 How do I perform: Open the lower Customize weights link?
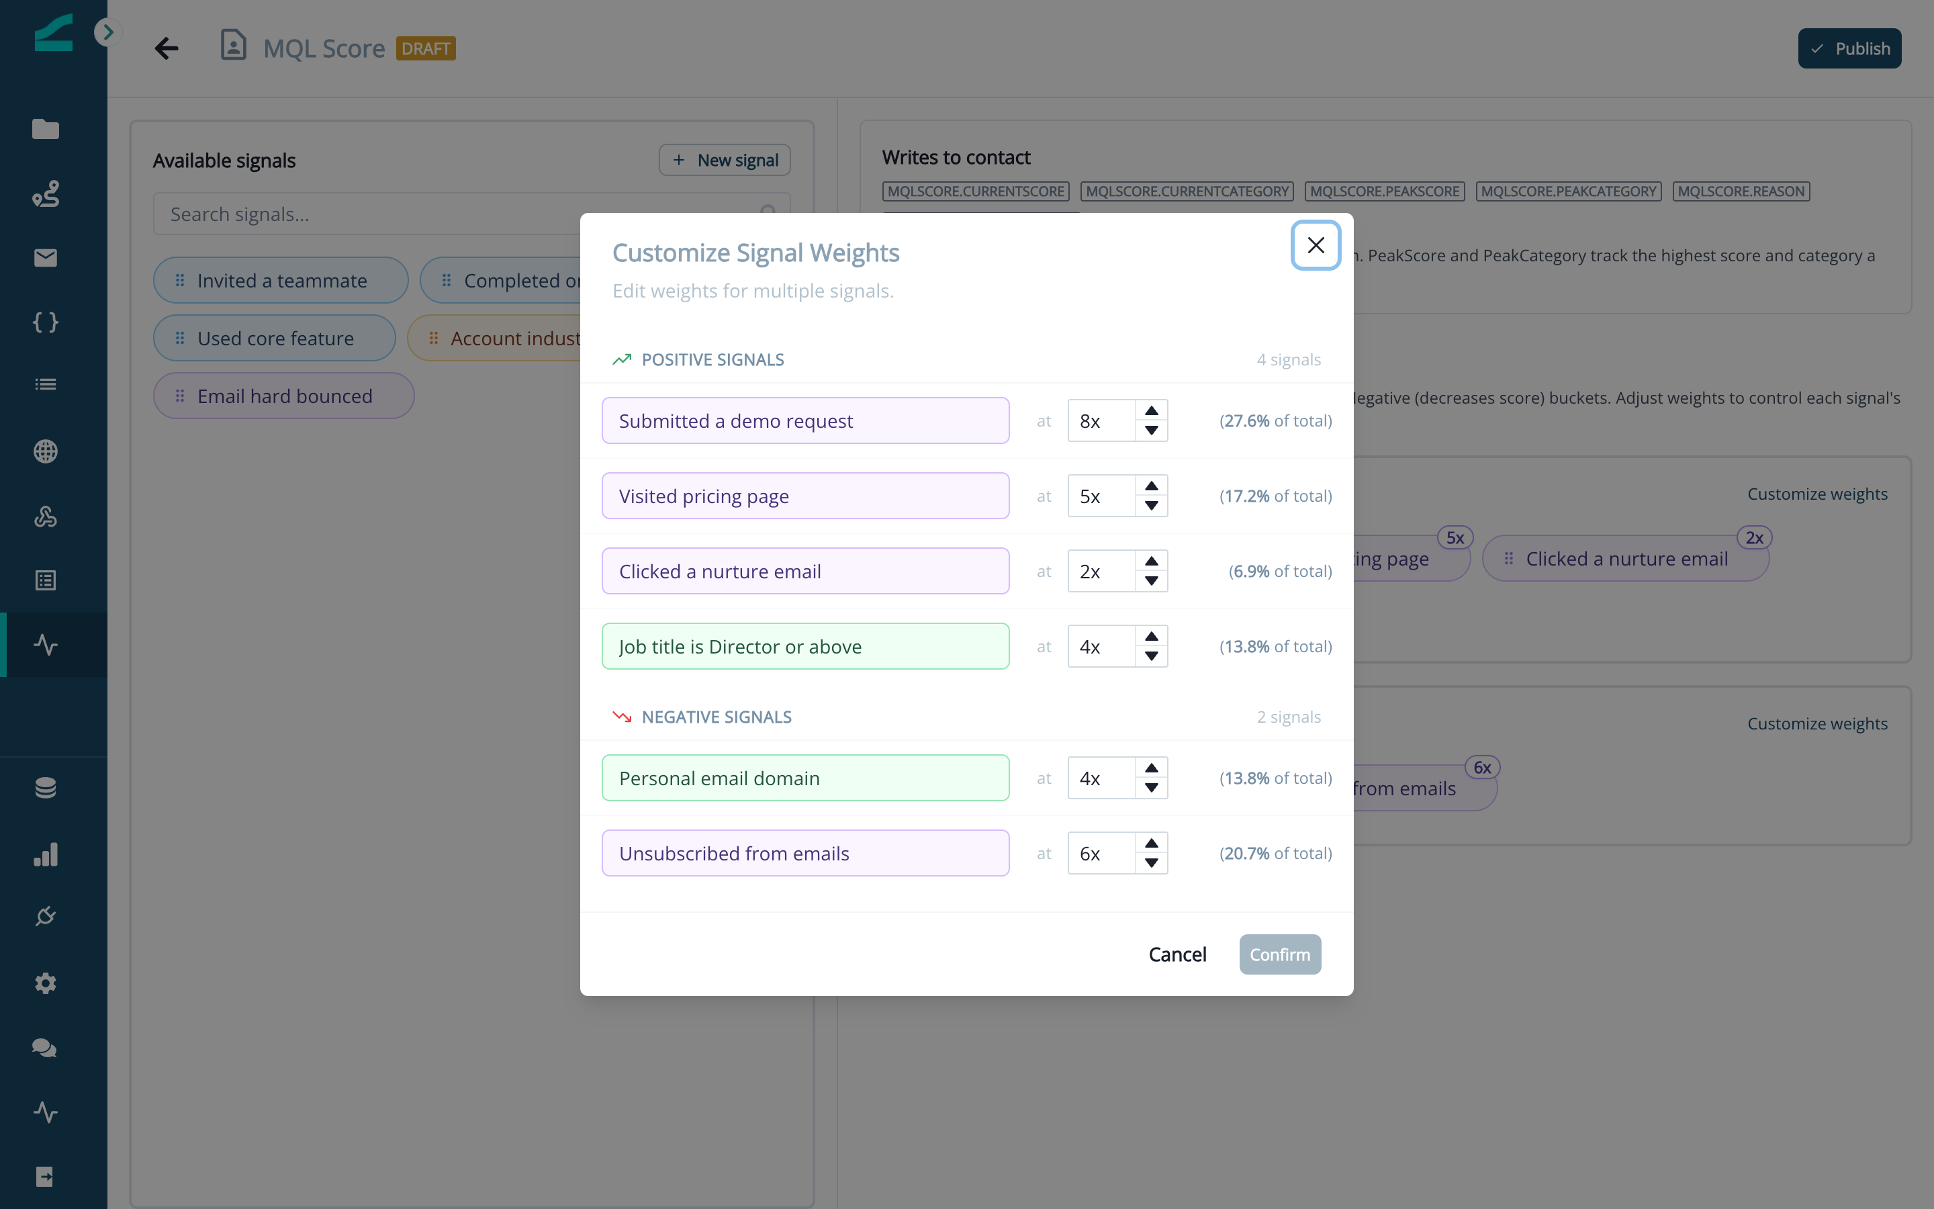1816,723
